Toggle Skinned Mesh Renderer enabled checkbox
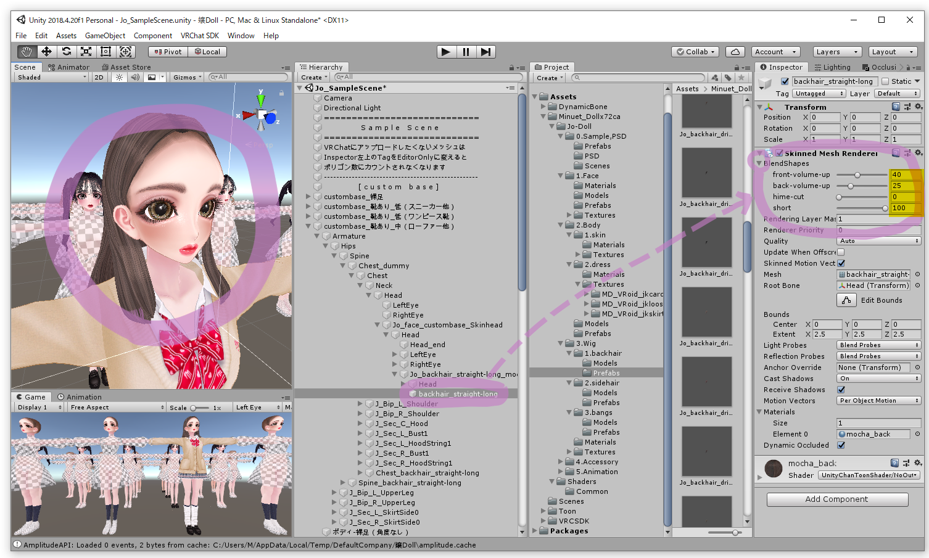The image size is (929, 558). click(x=780, y=153)
